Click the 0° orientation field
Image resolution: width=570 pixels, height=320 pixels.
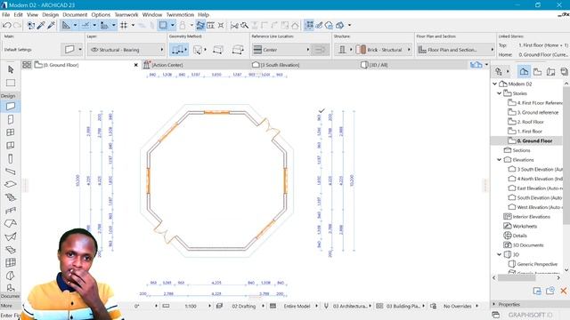136,306
